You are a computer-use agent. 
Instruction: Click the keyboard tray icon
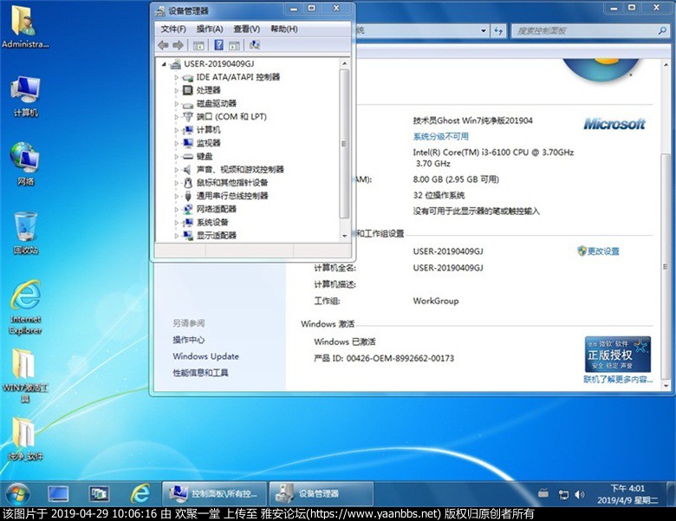[543, 493]
